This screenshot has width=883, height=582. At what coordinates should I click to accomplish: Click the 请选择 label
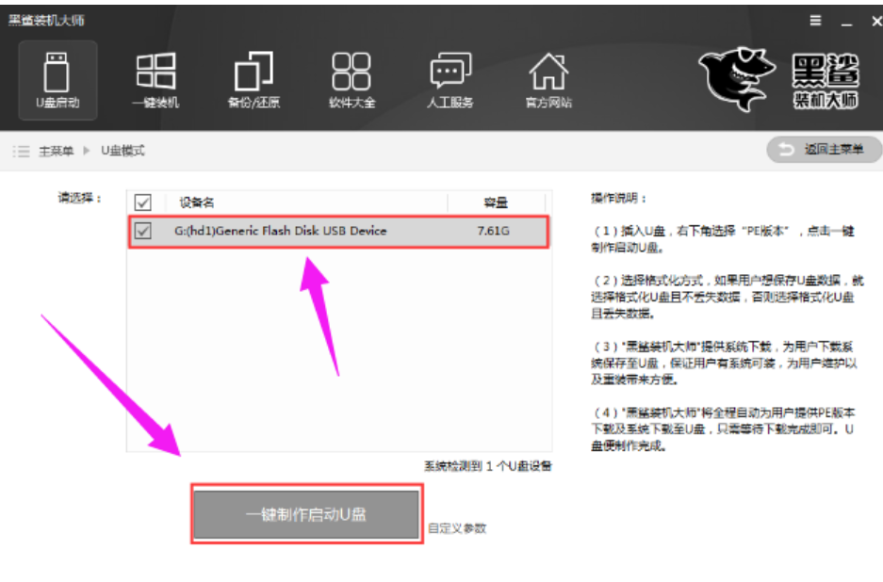click(79, 198)
